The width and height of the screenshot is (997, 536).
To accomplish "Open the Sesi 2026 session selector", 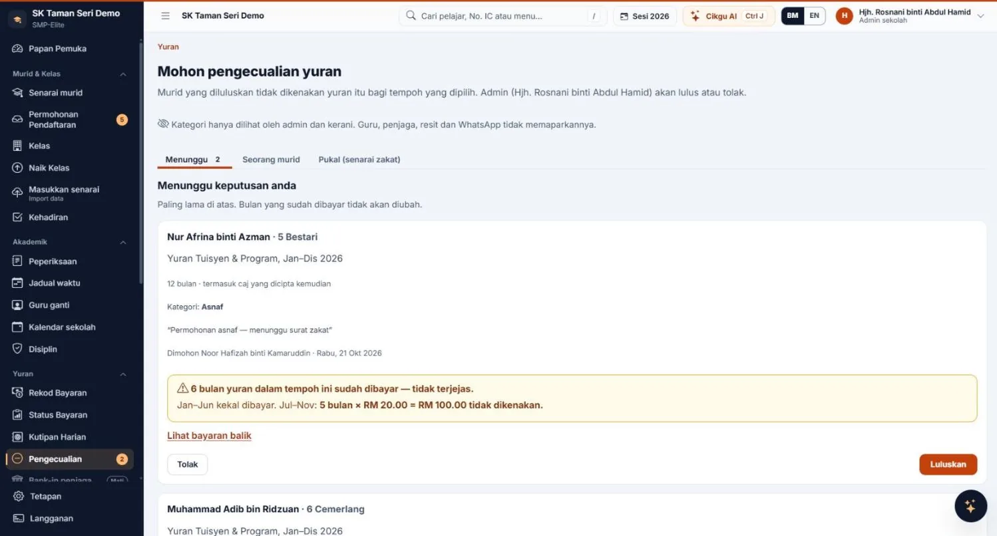I will (644, 16).
